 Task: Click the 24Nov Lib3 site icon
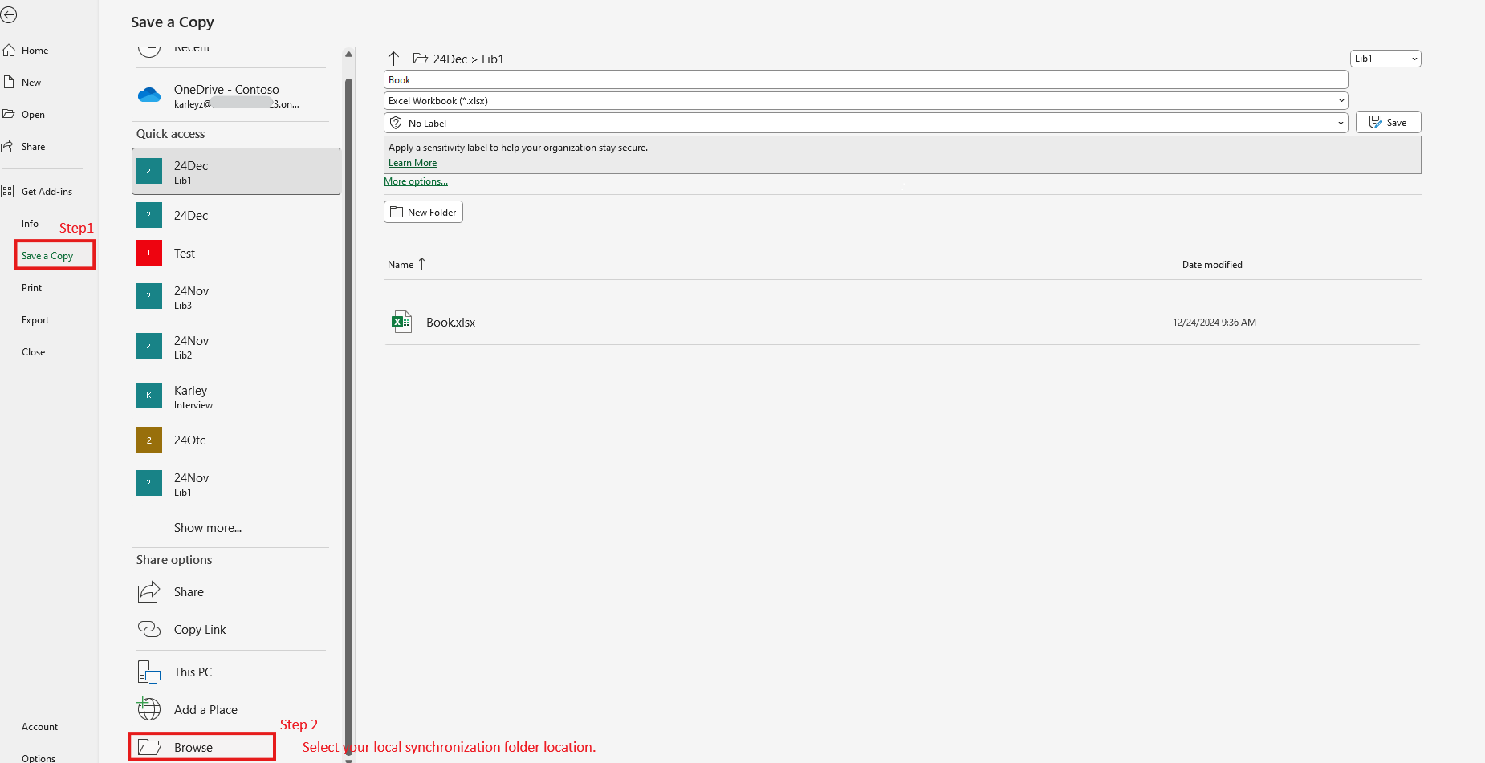click(149, 297)
